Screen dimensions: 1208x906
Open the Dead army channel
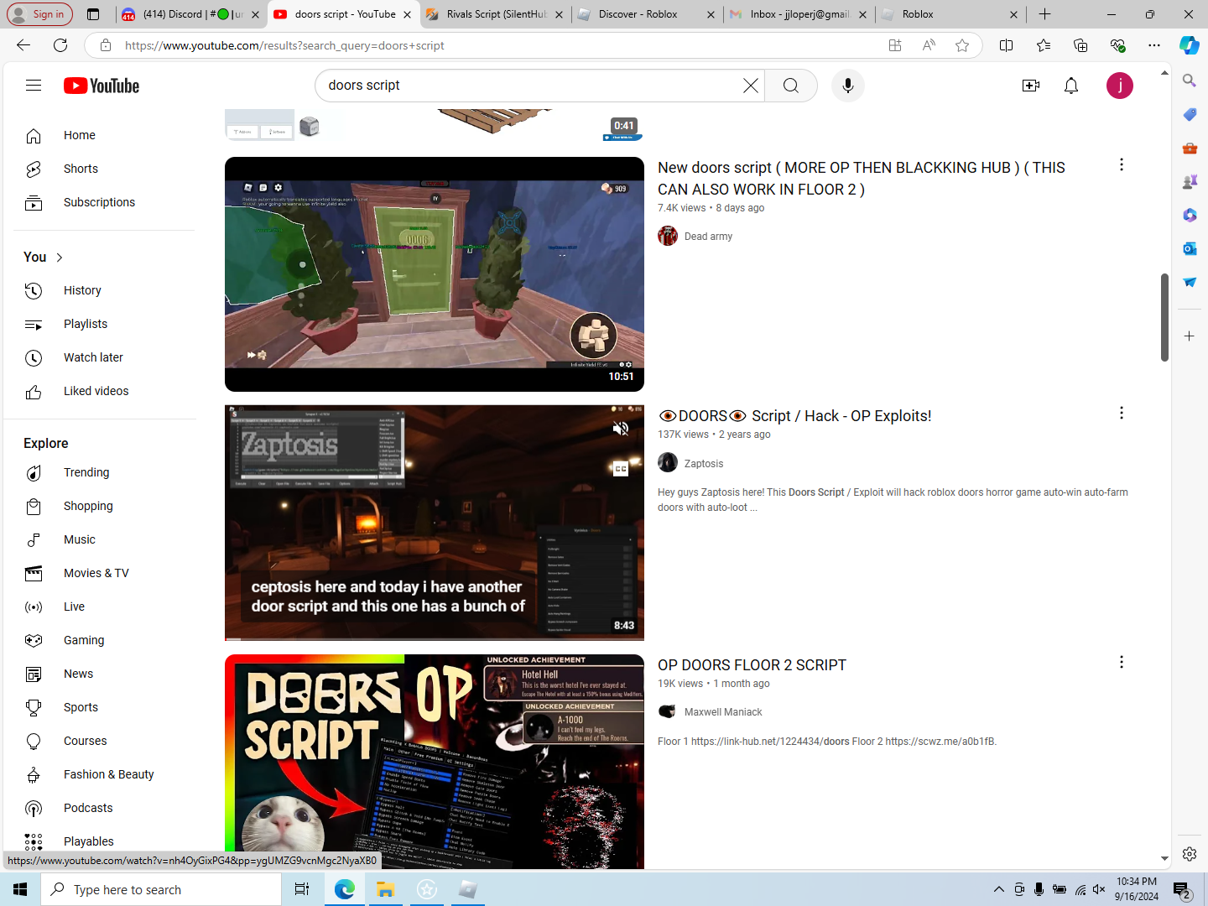708,237
